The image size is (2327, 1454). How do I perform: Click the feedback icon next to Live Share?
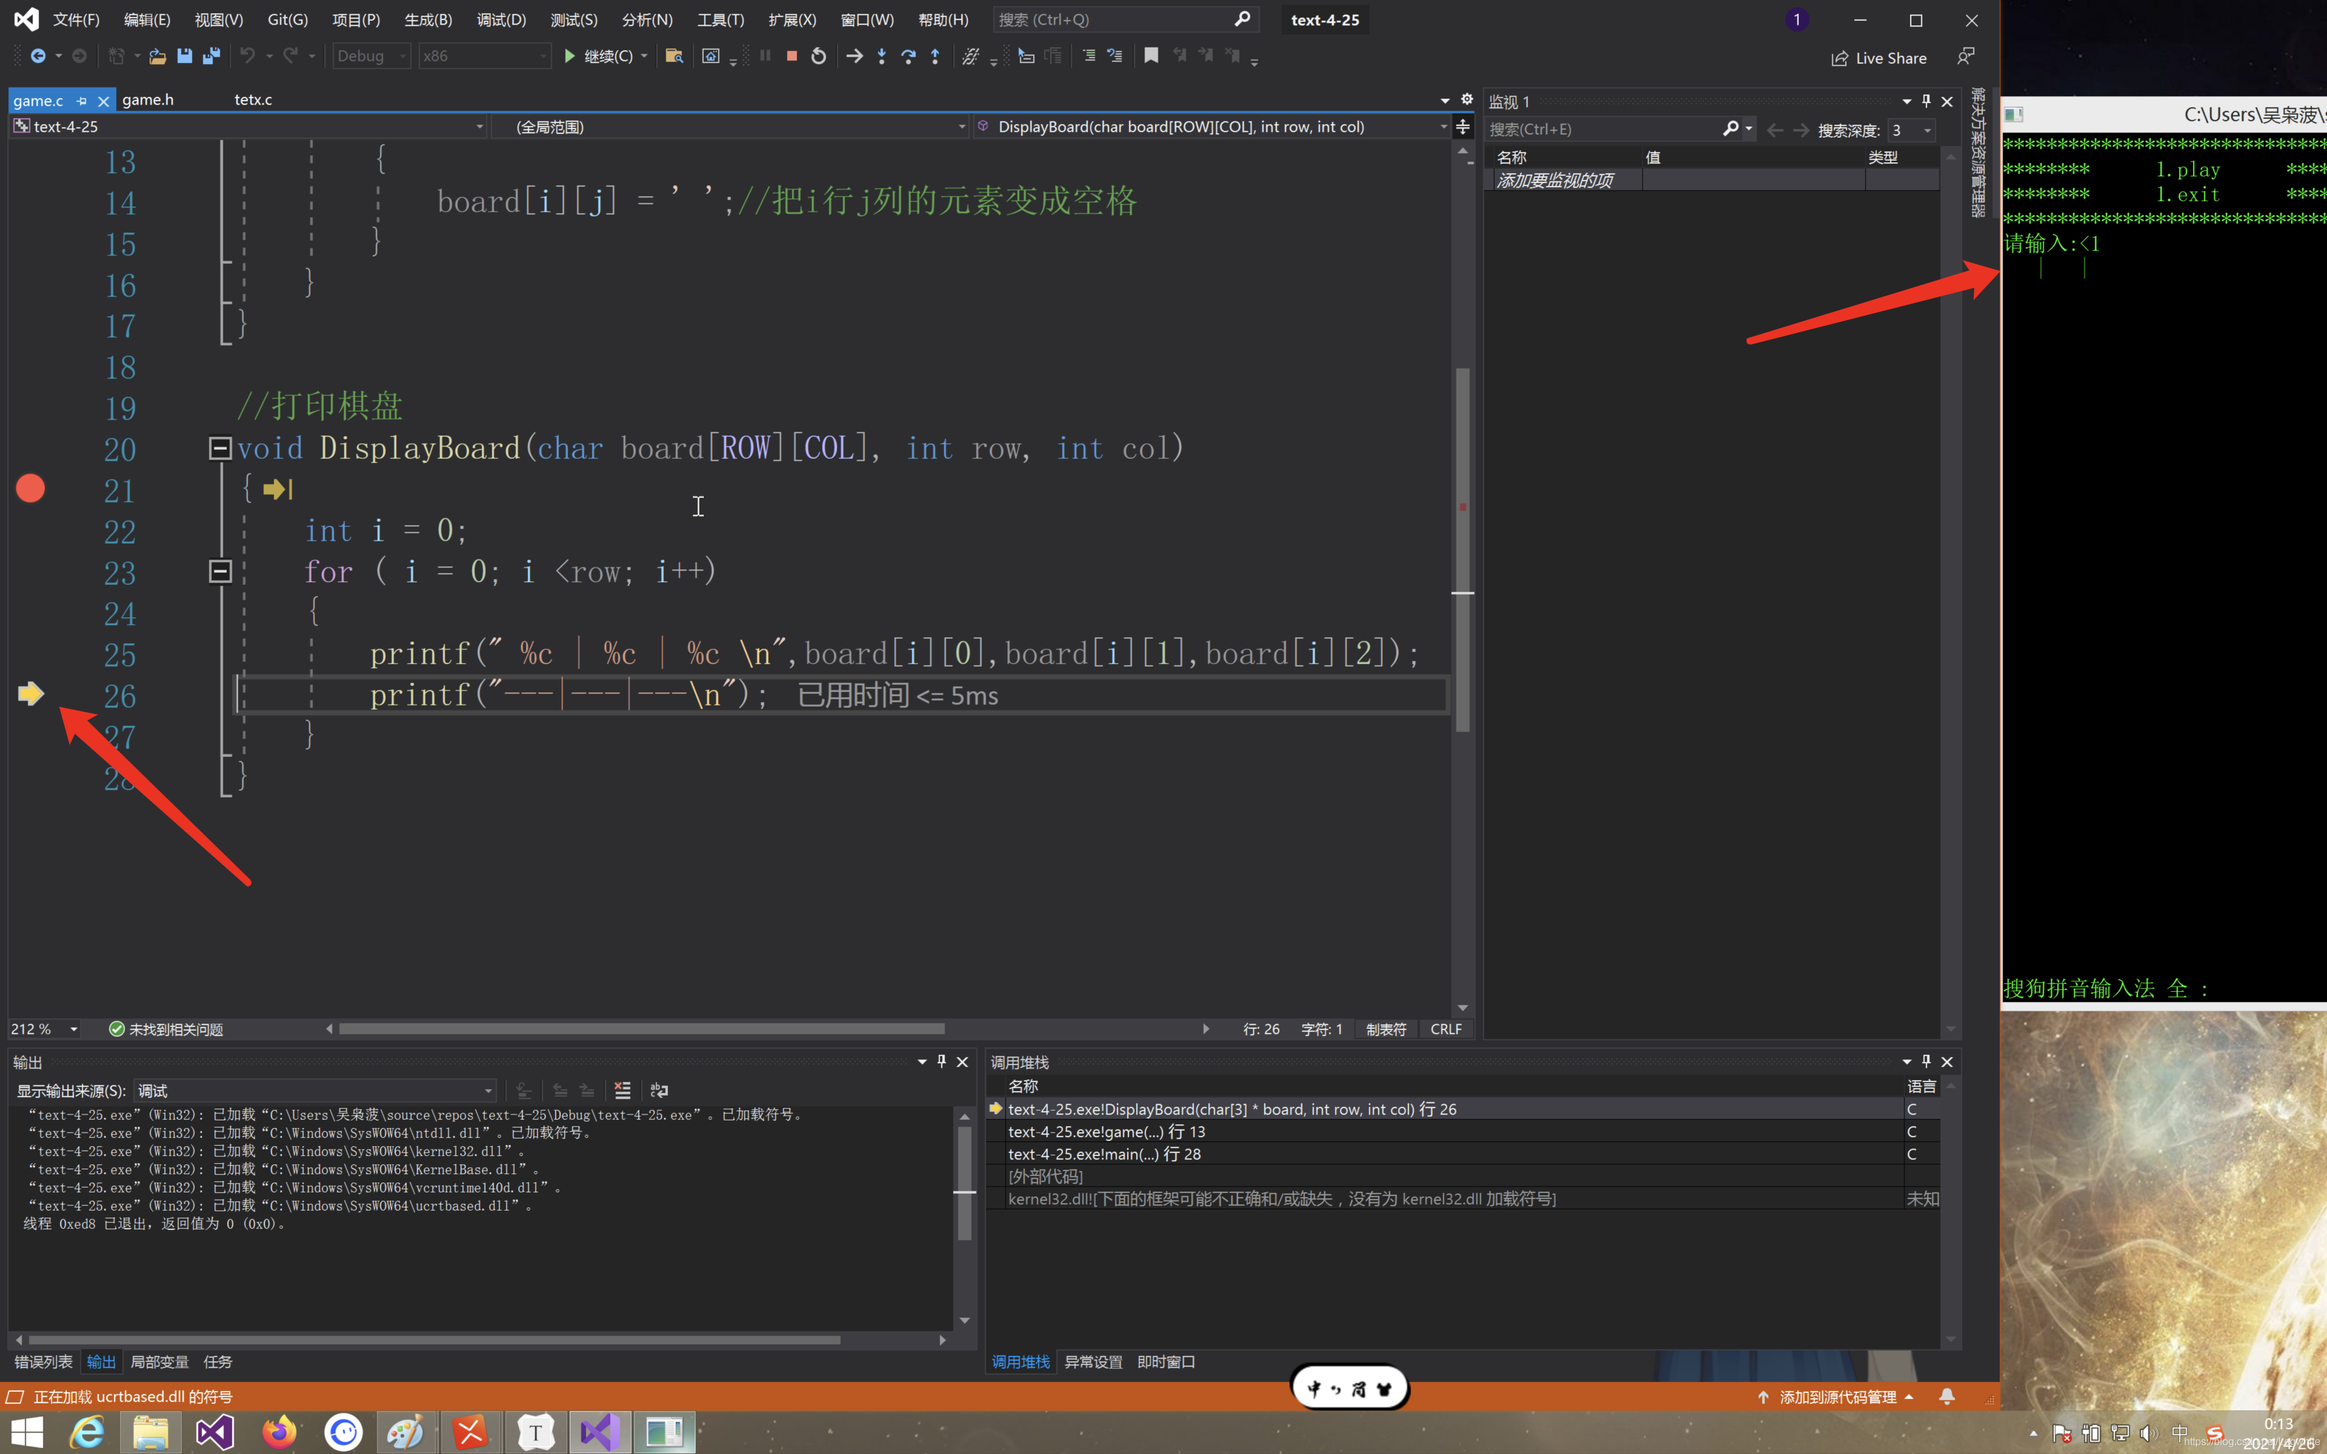click(x=1965, y=56)
